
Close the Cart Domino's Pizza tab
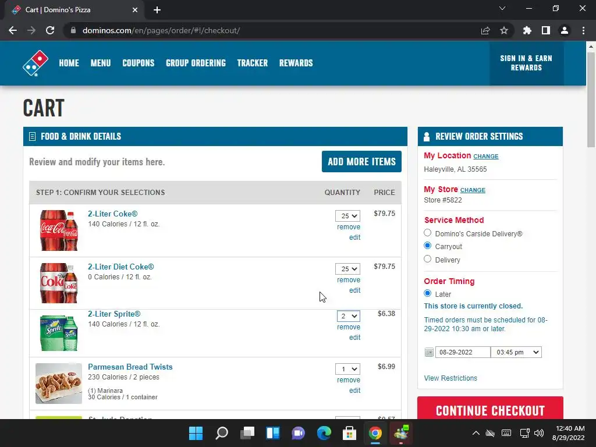pyautogui.click(x=135, y=10)
